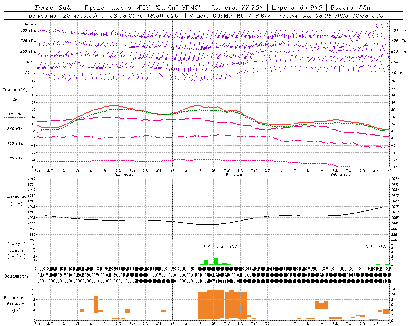Screen dimensions: 408x326
Task: Click the Осадки panel label
Action: tap(17, 250)
